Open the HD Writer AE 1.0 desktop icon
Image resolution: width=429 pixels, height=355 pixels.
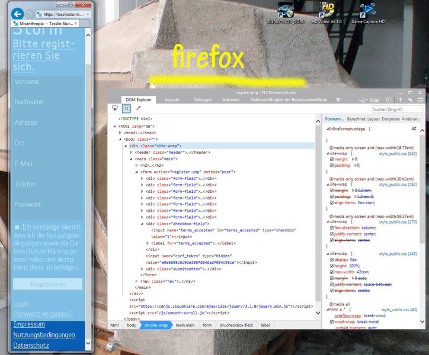pos(326,13)
